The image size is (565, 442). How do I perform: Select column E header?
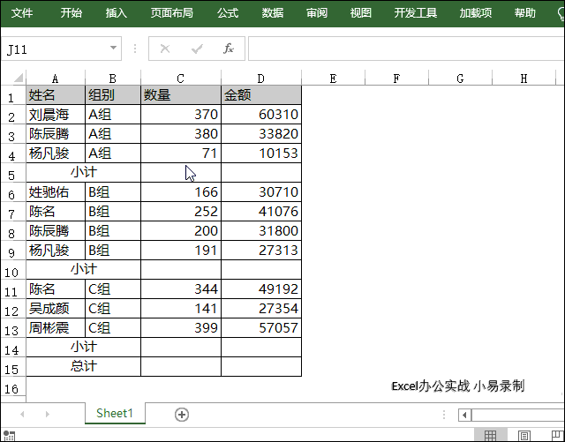click(334, 78)
